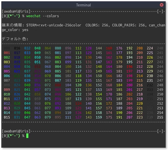
Task: Click the $TERM=rxvt-unicode-256color text
Action: [54, 25]
